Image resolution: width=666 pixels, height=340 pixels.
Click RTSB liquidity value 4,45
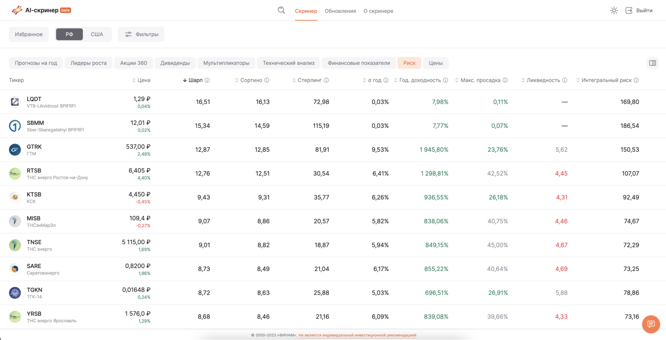(561, 173)
